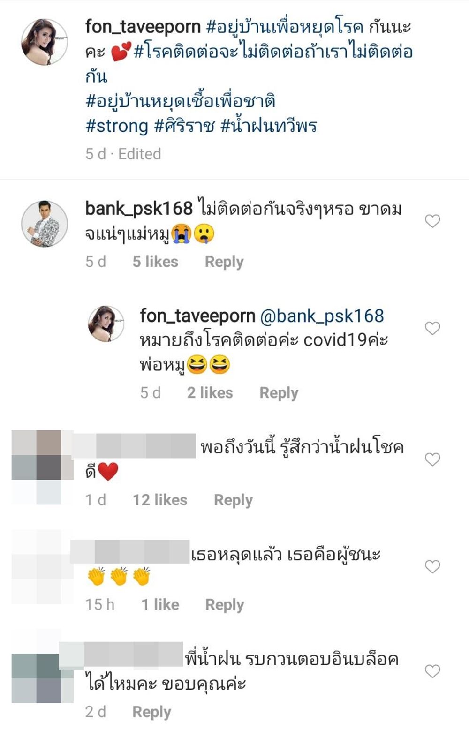Open the #strong hashtag
Image resolution: width=469 pixels, height=730 pixels.
117,126
